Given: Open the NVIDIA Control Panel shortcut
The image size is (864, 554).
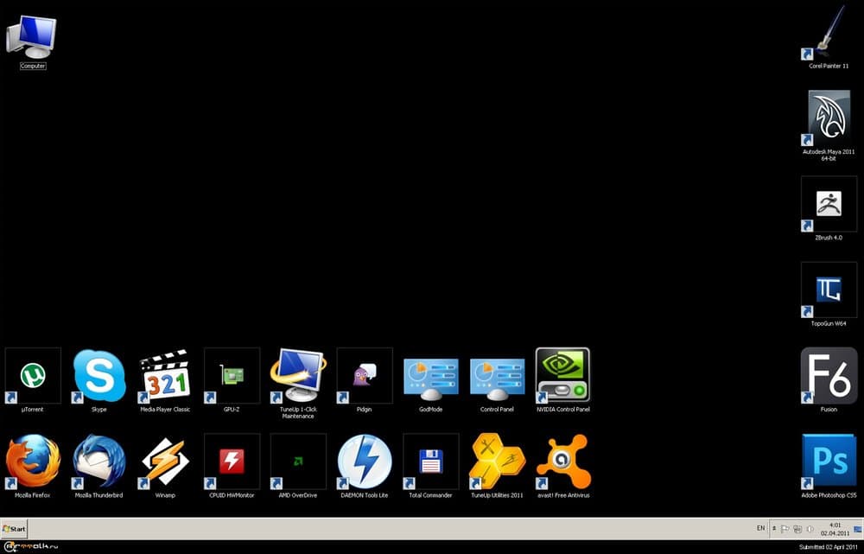Looking at the screenshot, I should click(x=562, y=376).
